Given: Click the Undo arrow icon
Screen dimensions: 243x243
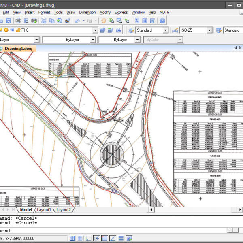Looking at the screenshot, I should [77, 21].
